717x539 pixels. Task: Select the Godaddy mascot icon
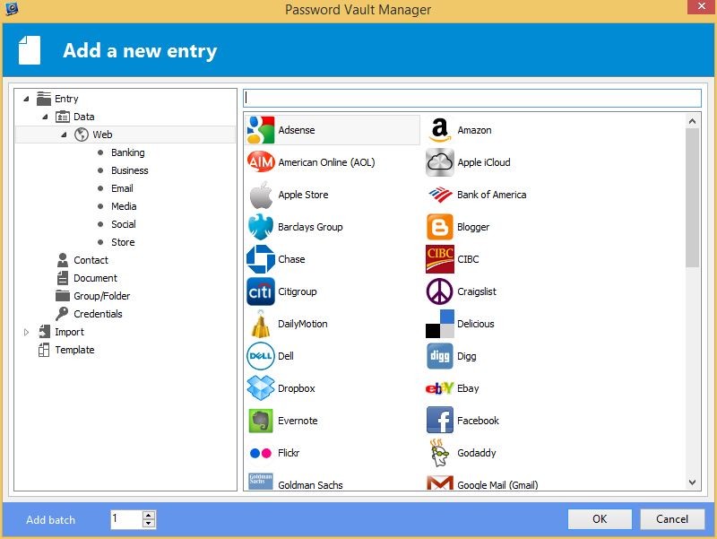coord(440,453)
